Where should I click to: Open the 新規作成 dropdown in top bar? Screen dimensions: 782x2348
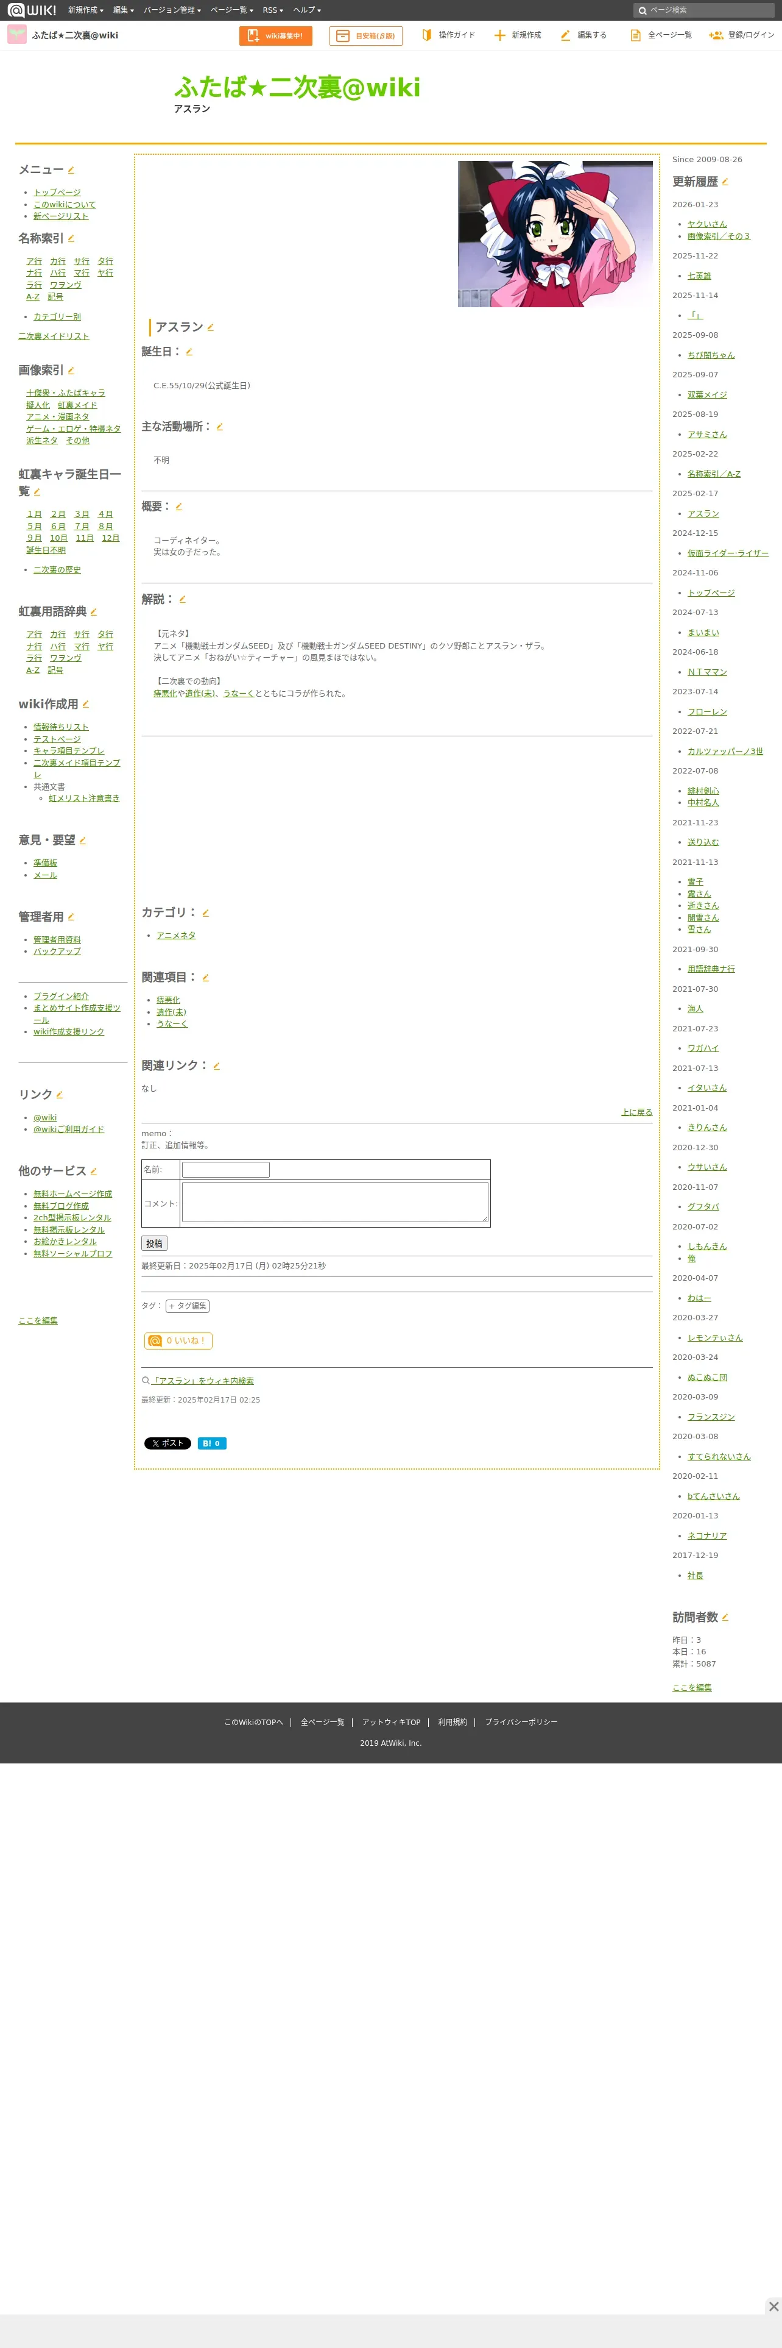(86, 10)
